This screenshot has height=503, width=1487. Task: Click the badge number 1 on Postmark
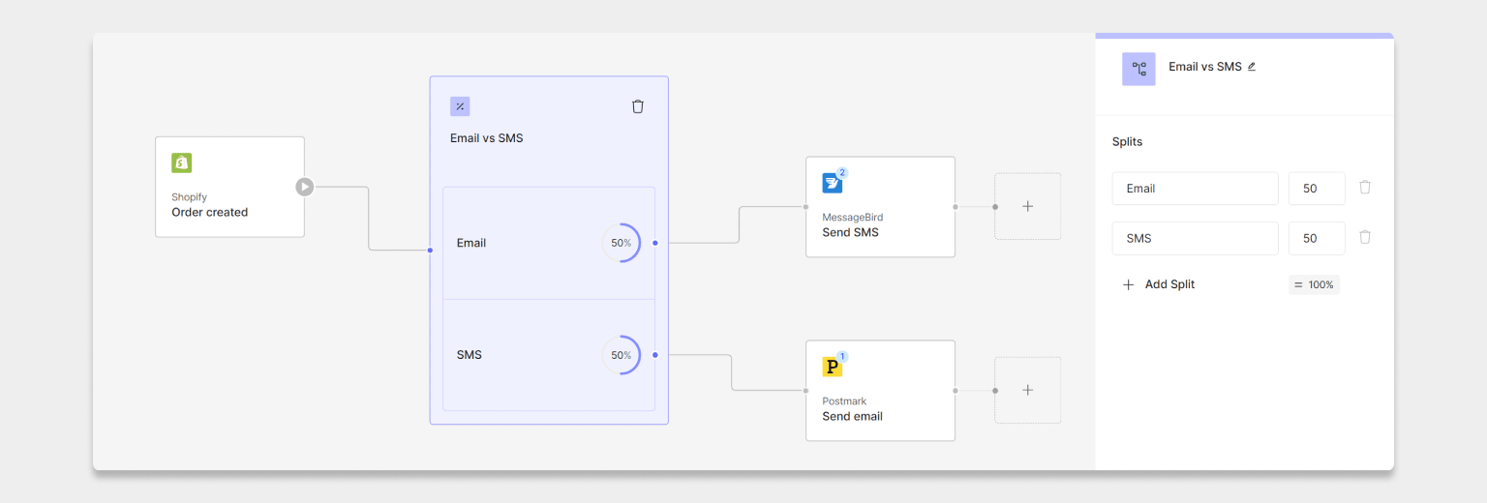pos(842,357)
